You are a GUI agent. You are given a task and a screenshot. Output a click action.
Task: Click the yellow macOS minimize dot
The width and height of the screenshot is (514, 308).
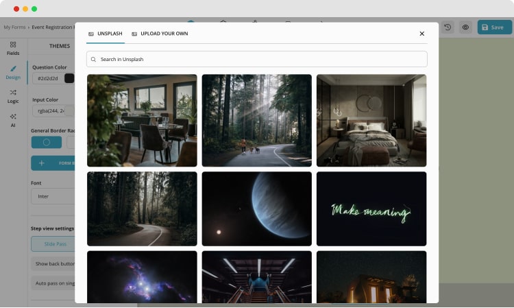(x=25, y=9)
